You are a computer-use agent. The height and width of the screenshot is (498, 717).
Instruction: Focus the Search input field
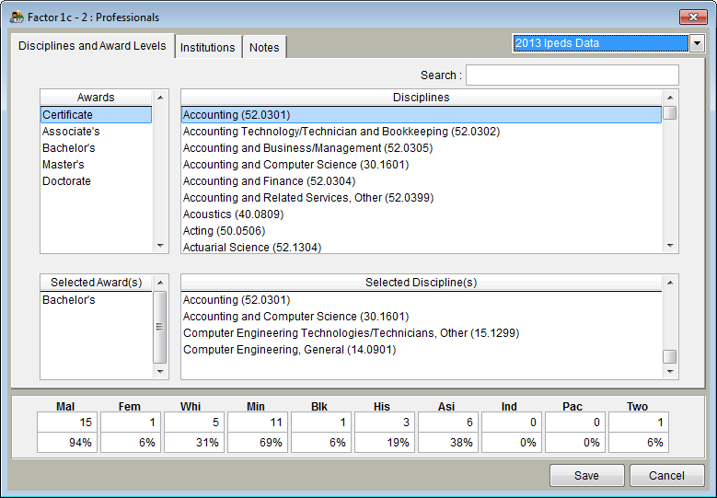coord(572,75)
